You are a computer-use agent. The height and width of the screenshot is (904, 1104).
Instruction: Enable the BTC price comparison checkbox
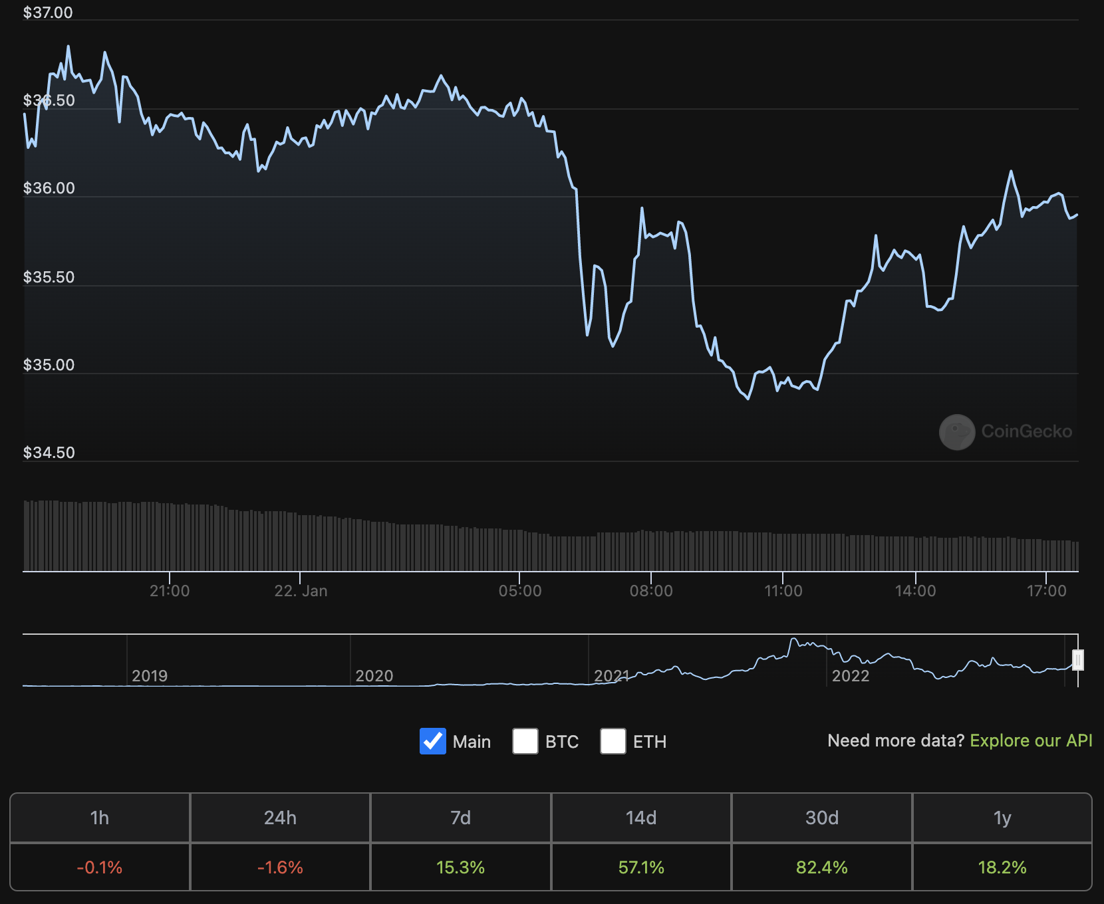(525, 741)
